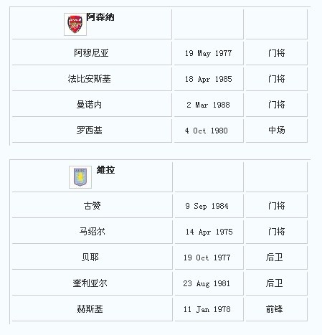Click 后卫 position in 贝耶 row
The width and height of the screenshot is (322, 335).
tap(275, 258)
